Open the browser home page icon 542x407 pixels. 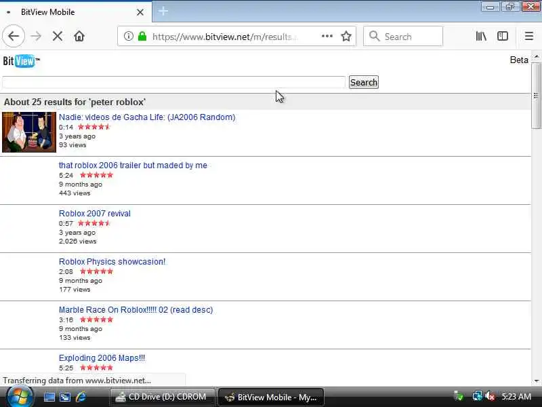pos(79,36)
